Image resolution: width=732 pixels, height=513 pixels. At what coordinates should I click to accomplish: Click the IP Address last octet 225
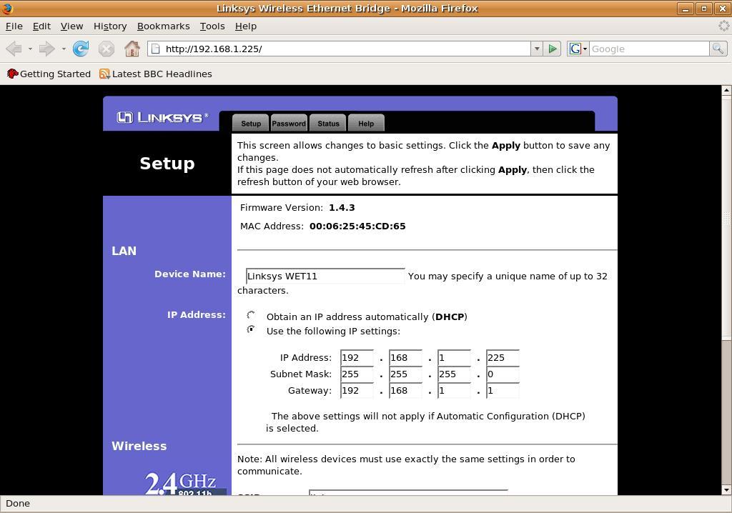tap(503, 357)
